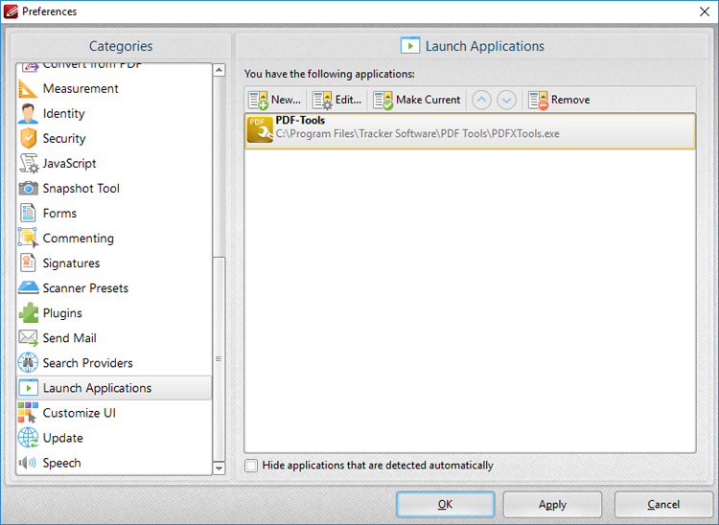Click the Identity person icon
Screen dimensions: 719x525
pos(28,113)
